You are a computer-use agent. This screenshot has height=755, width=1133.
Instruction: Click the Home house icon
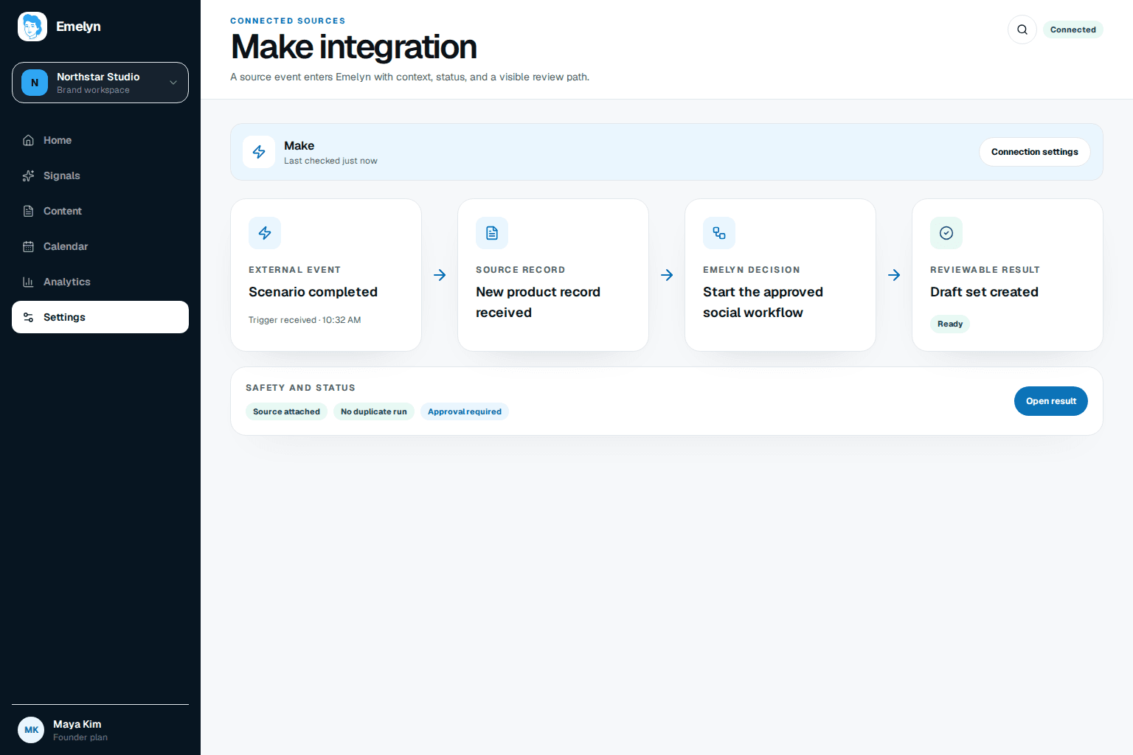(x=28, y=140)
